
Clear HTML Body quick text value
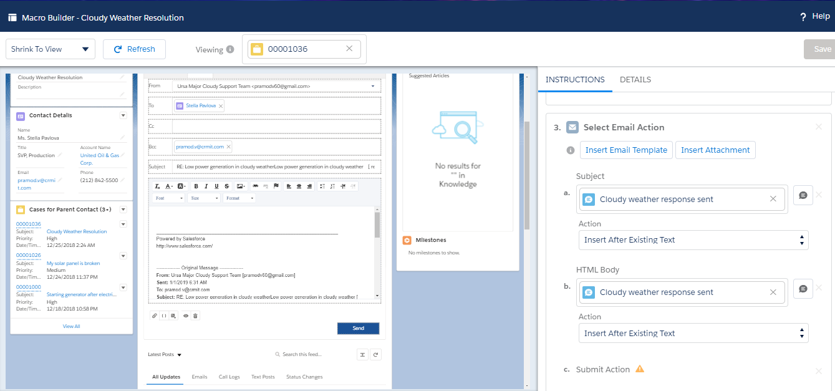[x=773, y=292]
